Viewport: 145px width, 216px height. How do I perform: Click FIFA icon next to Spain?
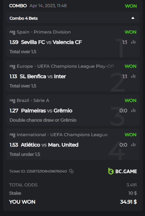12,32
